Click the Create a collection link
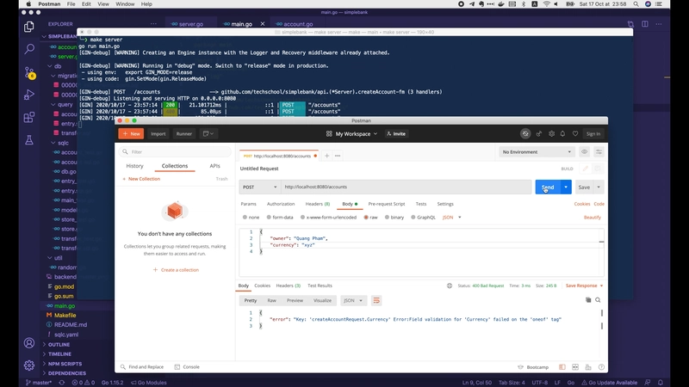 pyautogui.click(x=177, y=270)
